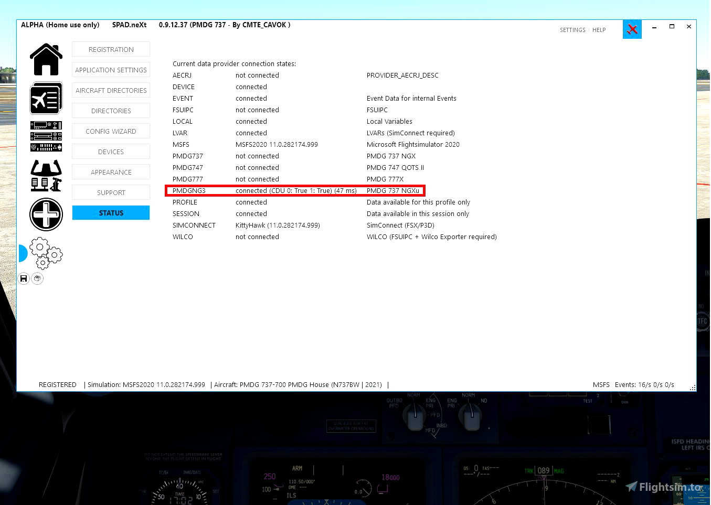The height and width of the screenshot is (505, 711).
Task: Click 'KittyHawk (11.0.282174.999)' SIMCONNECT state
Action: [x=278, y=225]
